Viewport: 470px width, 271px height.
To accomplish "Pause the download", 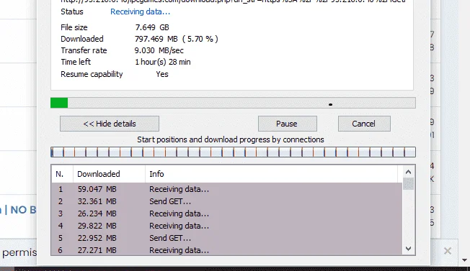I will click(288, 124).
